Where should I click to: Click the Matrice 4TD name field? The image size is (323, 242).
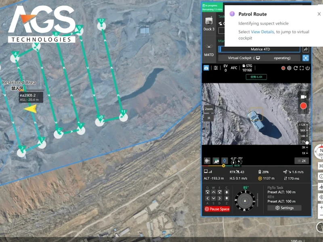click(260, 49)
